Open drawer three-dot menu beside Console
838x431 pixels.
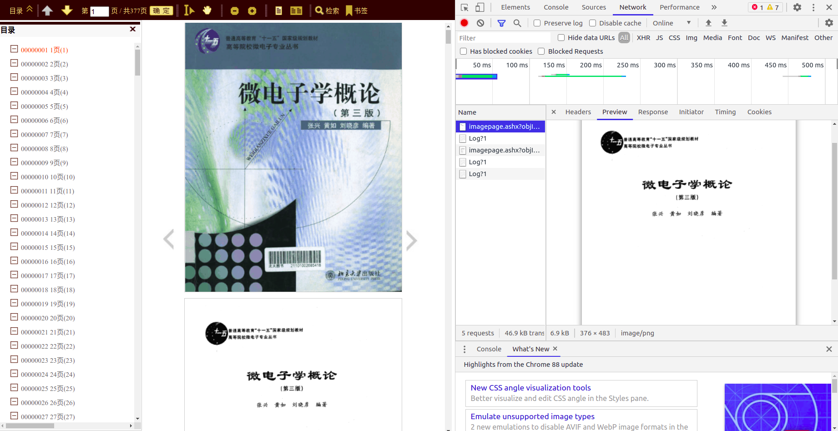click(x=464, y=349)
